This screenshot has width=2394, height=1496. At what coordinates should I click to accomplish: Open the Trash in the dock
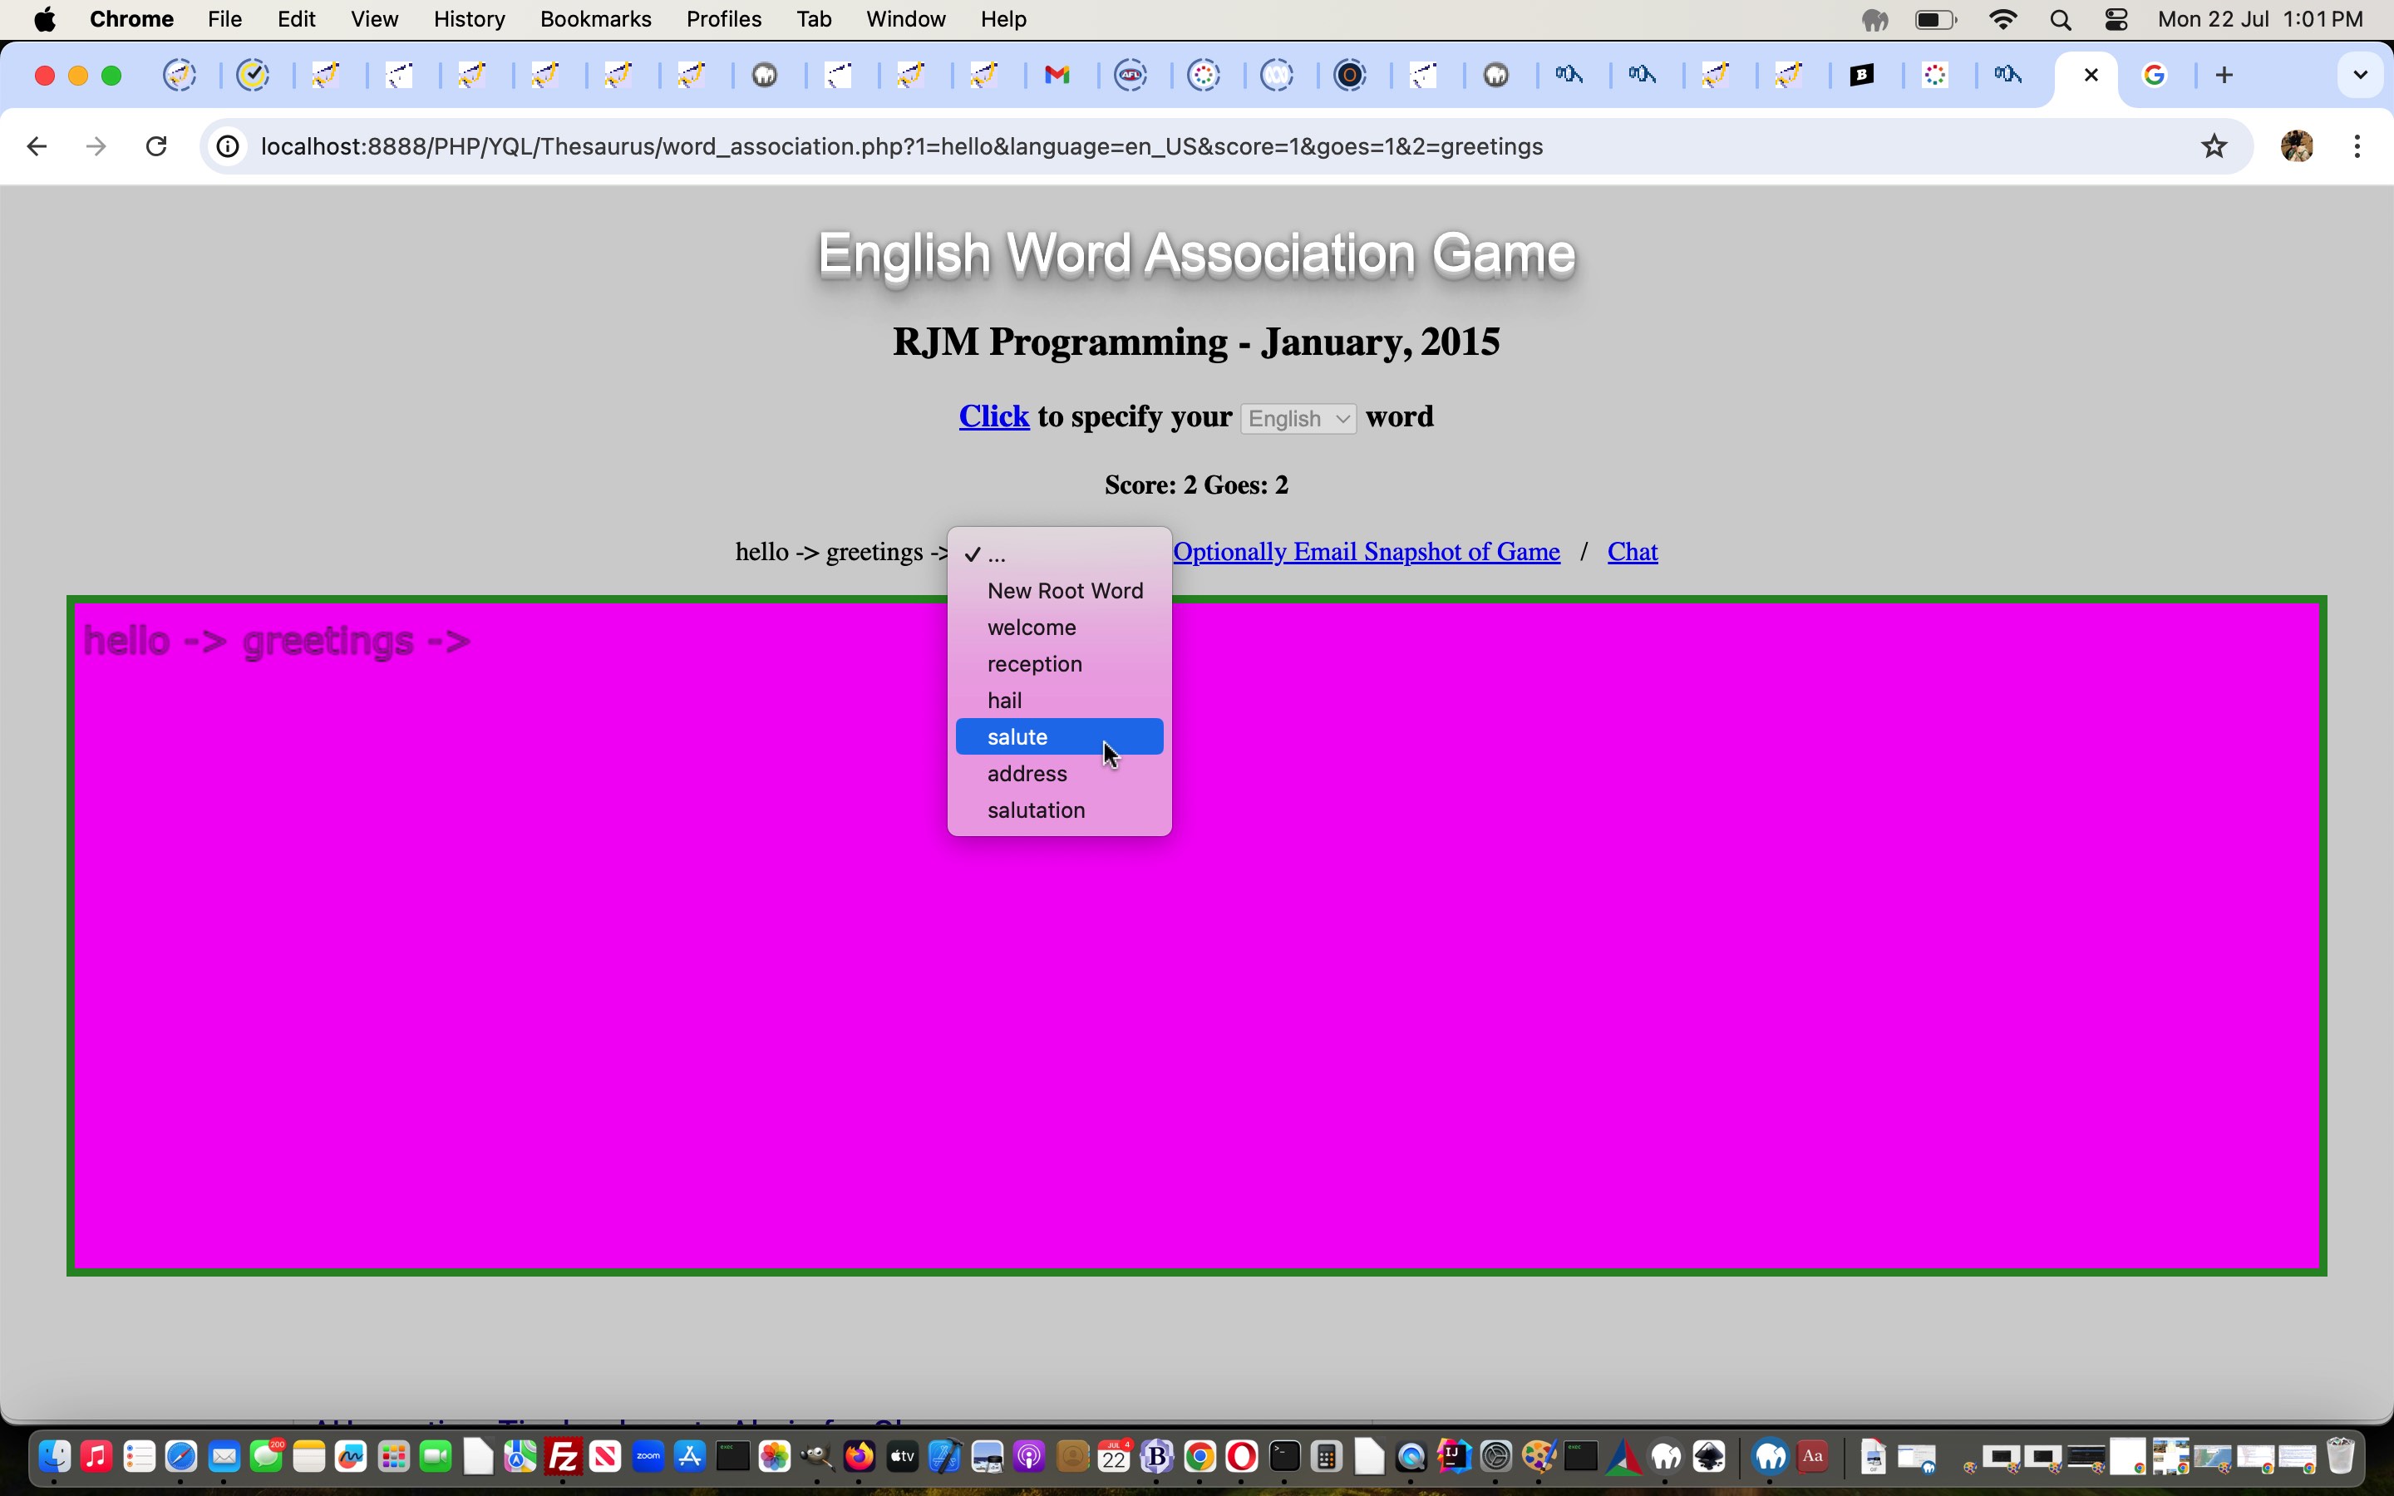click(2341, 1456)
